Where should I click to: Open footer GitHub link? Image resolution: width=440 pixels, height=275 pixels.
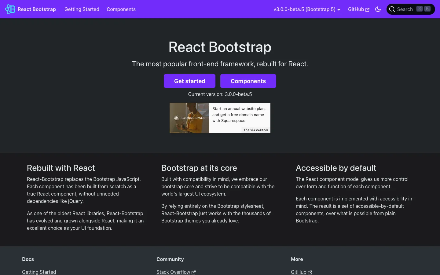(x=301, y=272)
